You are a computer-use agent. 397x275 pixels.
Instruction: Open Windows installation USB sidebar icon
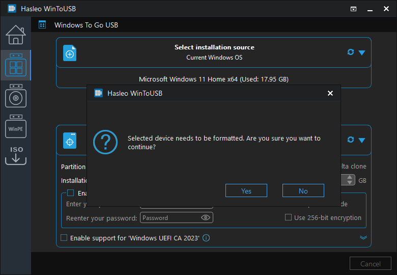tap(16, 96)
